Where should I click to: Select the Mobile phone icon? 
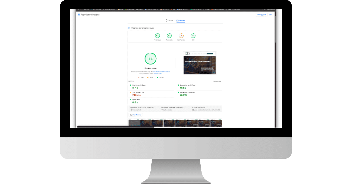(x=166, y=20)
